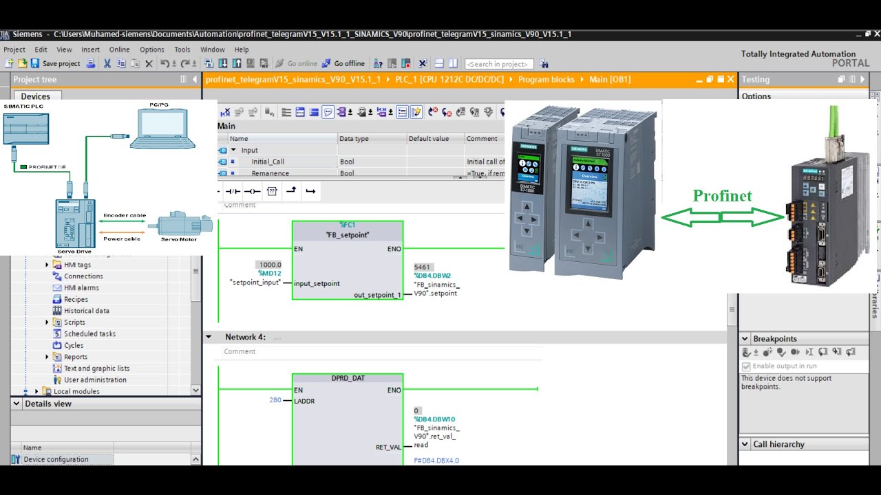
Task: Click the Close branch icon
Action: point(310,191)
